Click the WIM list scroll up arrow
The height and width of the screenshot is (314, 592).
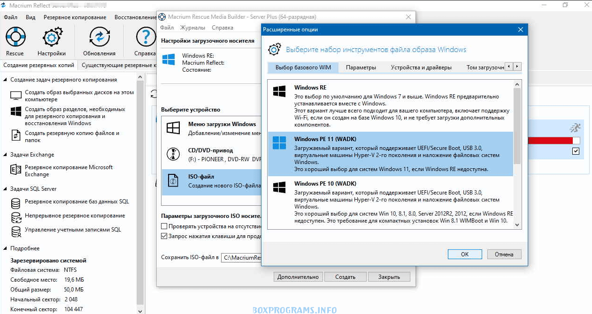517,84
